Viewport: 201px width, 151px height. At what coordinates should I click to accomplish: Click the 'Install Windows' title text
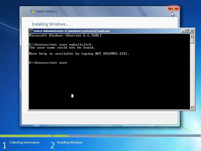tap(46, 11)
